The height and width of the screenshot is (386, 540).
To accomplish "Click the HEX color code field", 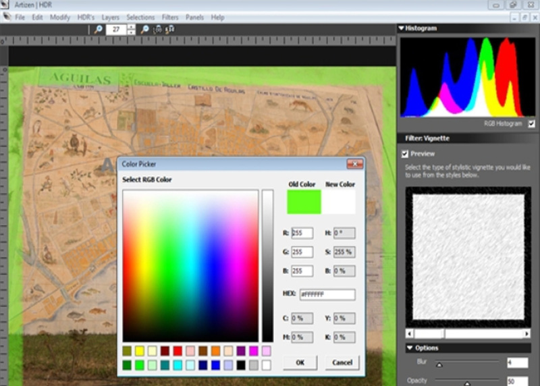I will point(327,295).
